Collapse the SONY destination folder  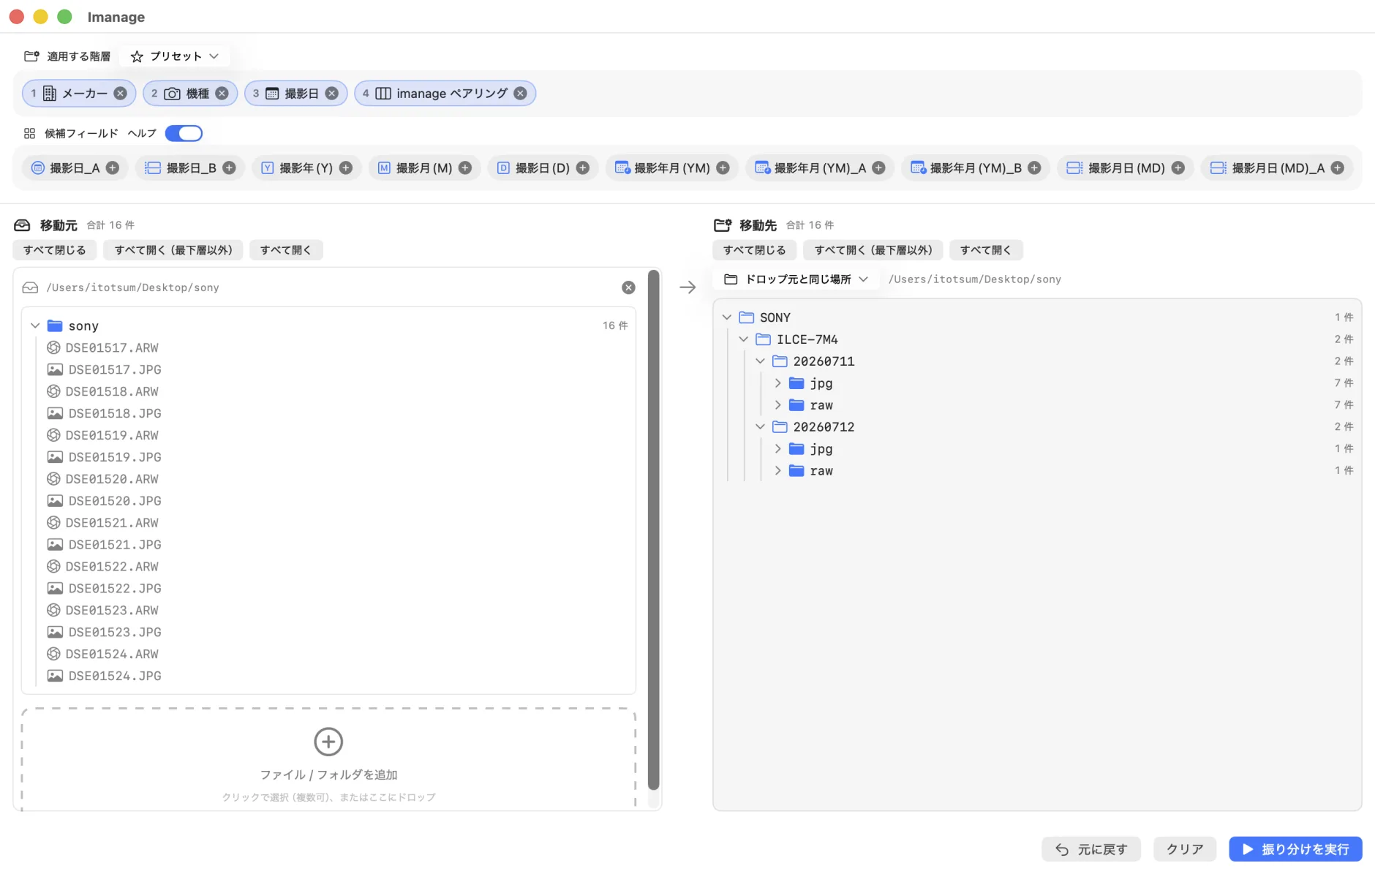coord(727,317)
